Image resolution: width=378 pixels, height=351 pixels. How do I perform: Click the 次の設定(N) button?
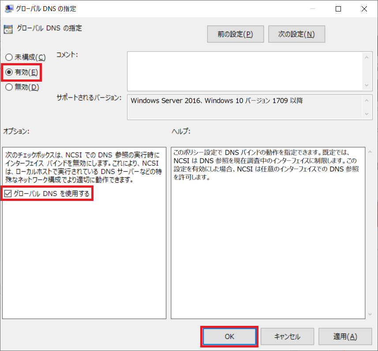pyautogui.click(x=296, y=34)
